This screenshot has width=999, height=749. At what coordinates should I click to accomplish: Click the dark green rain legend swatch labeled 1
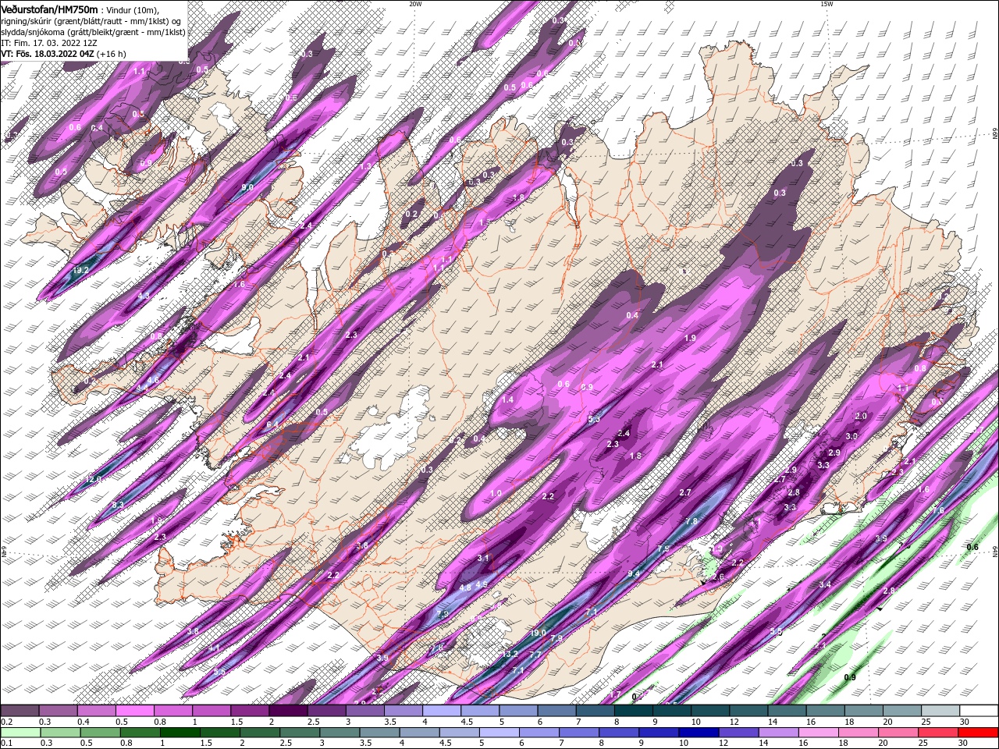click(x=180, y=732)
